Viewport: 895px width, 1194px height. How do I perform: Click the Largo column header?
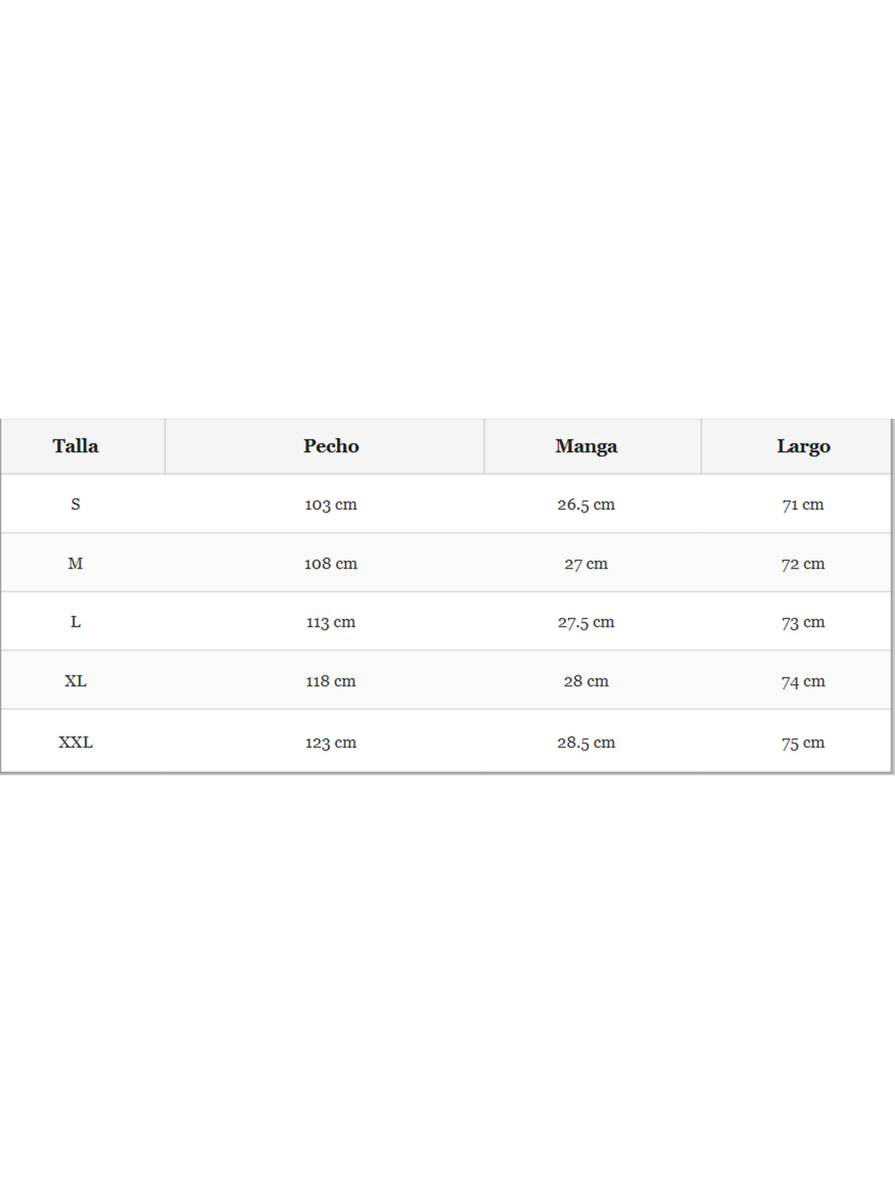point(803,446)
